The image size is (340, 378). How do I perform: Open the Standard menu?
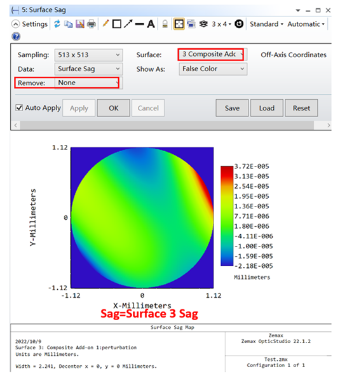(266, 24)
